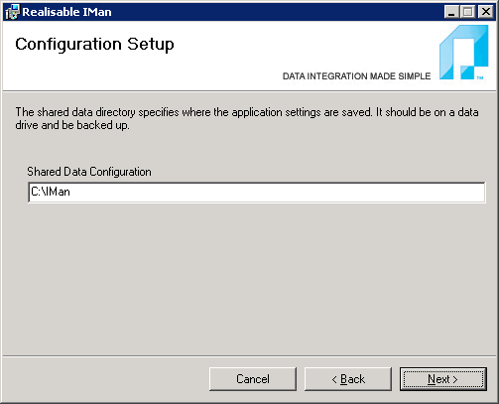The height and width of the screenshot is (404, 499).
Task: Click empty area of the blue title bar
Action: (x=278, y=12)
